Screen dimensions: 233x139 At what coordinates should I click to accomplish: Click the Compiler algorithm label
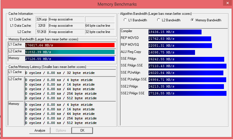(126, 31)
